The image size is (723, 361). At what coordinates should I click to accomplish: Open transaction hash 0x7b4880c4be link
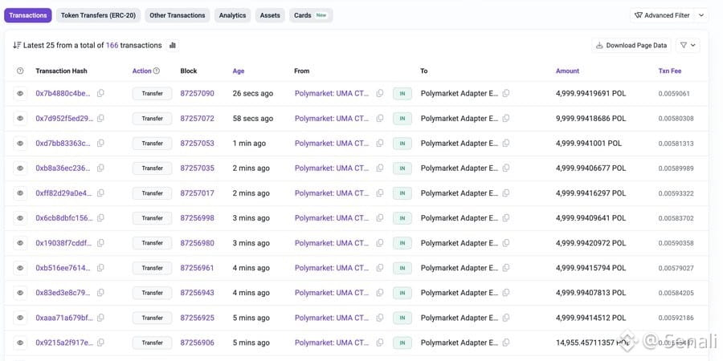pos(63,93)
